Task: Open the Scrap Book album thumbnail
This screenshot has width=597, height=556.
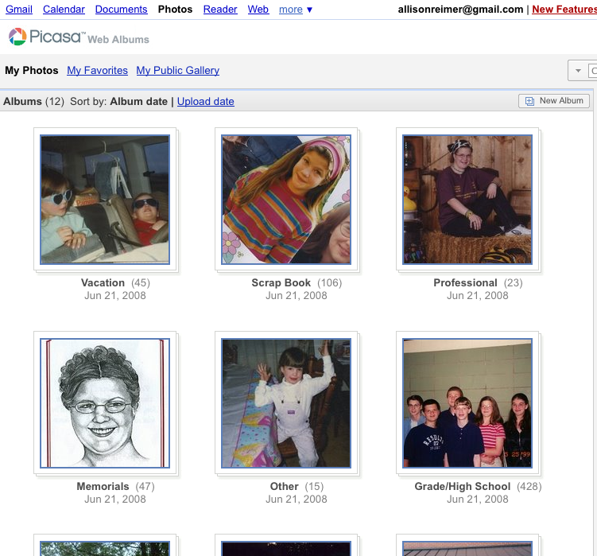Action: tap(286, 200)
